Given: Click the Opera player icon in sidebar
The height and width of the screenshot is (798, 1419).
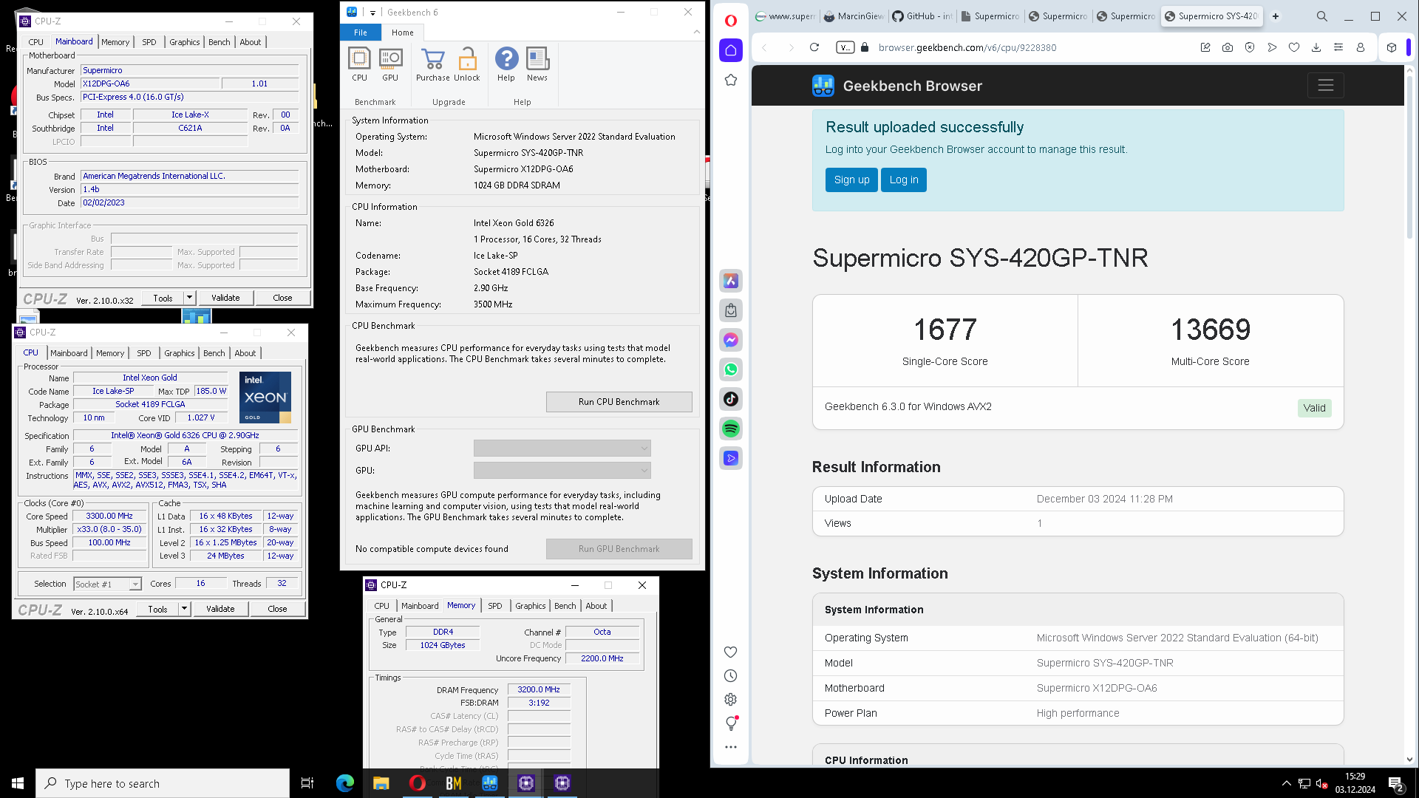Looking at the screenshot, I should pos(731,458).
